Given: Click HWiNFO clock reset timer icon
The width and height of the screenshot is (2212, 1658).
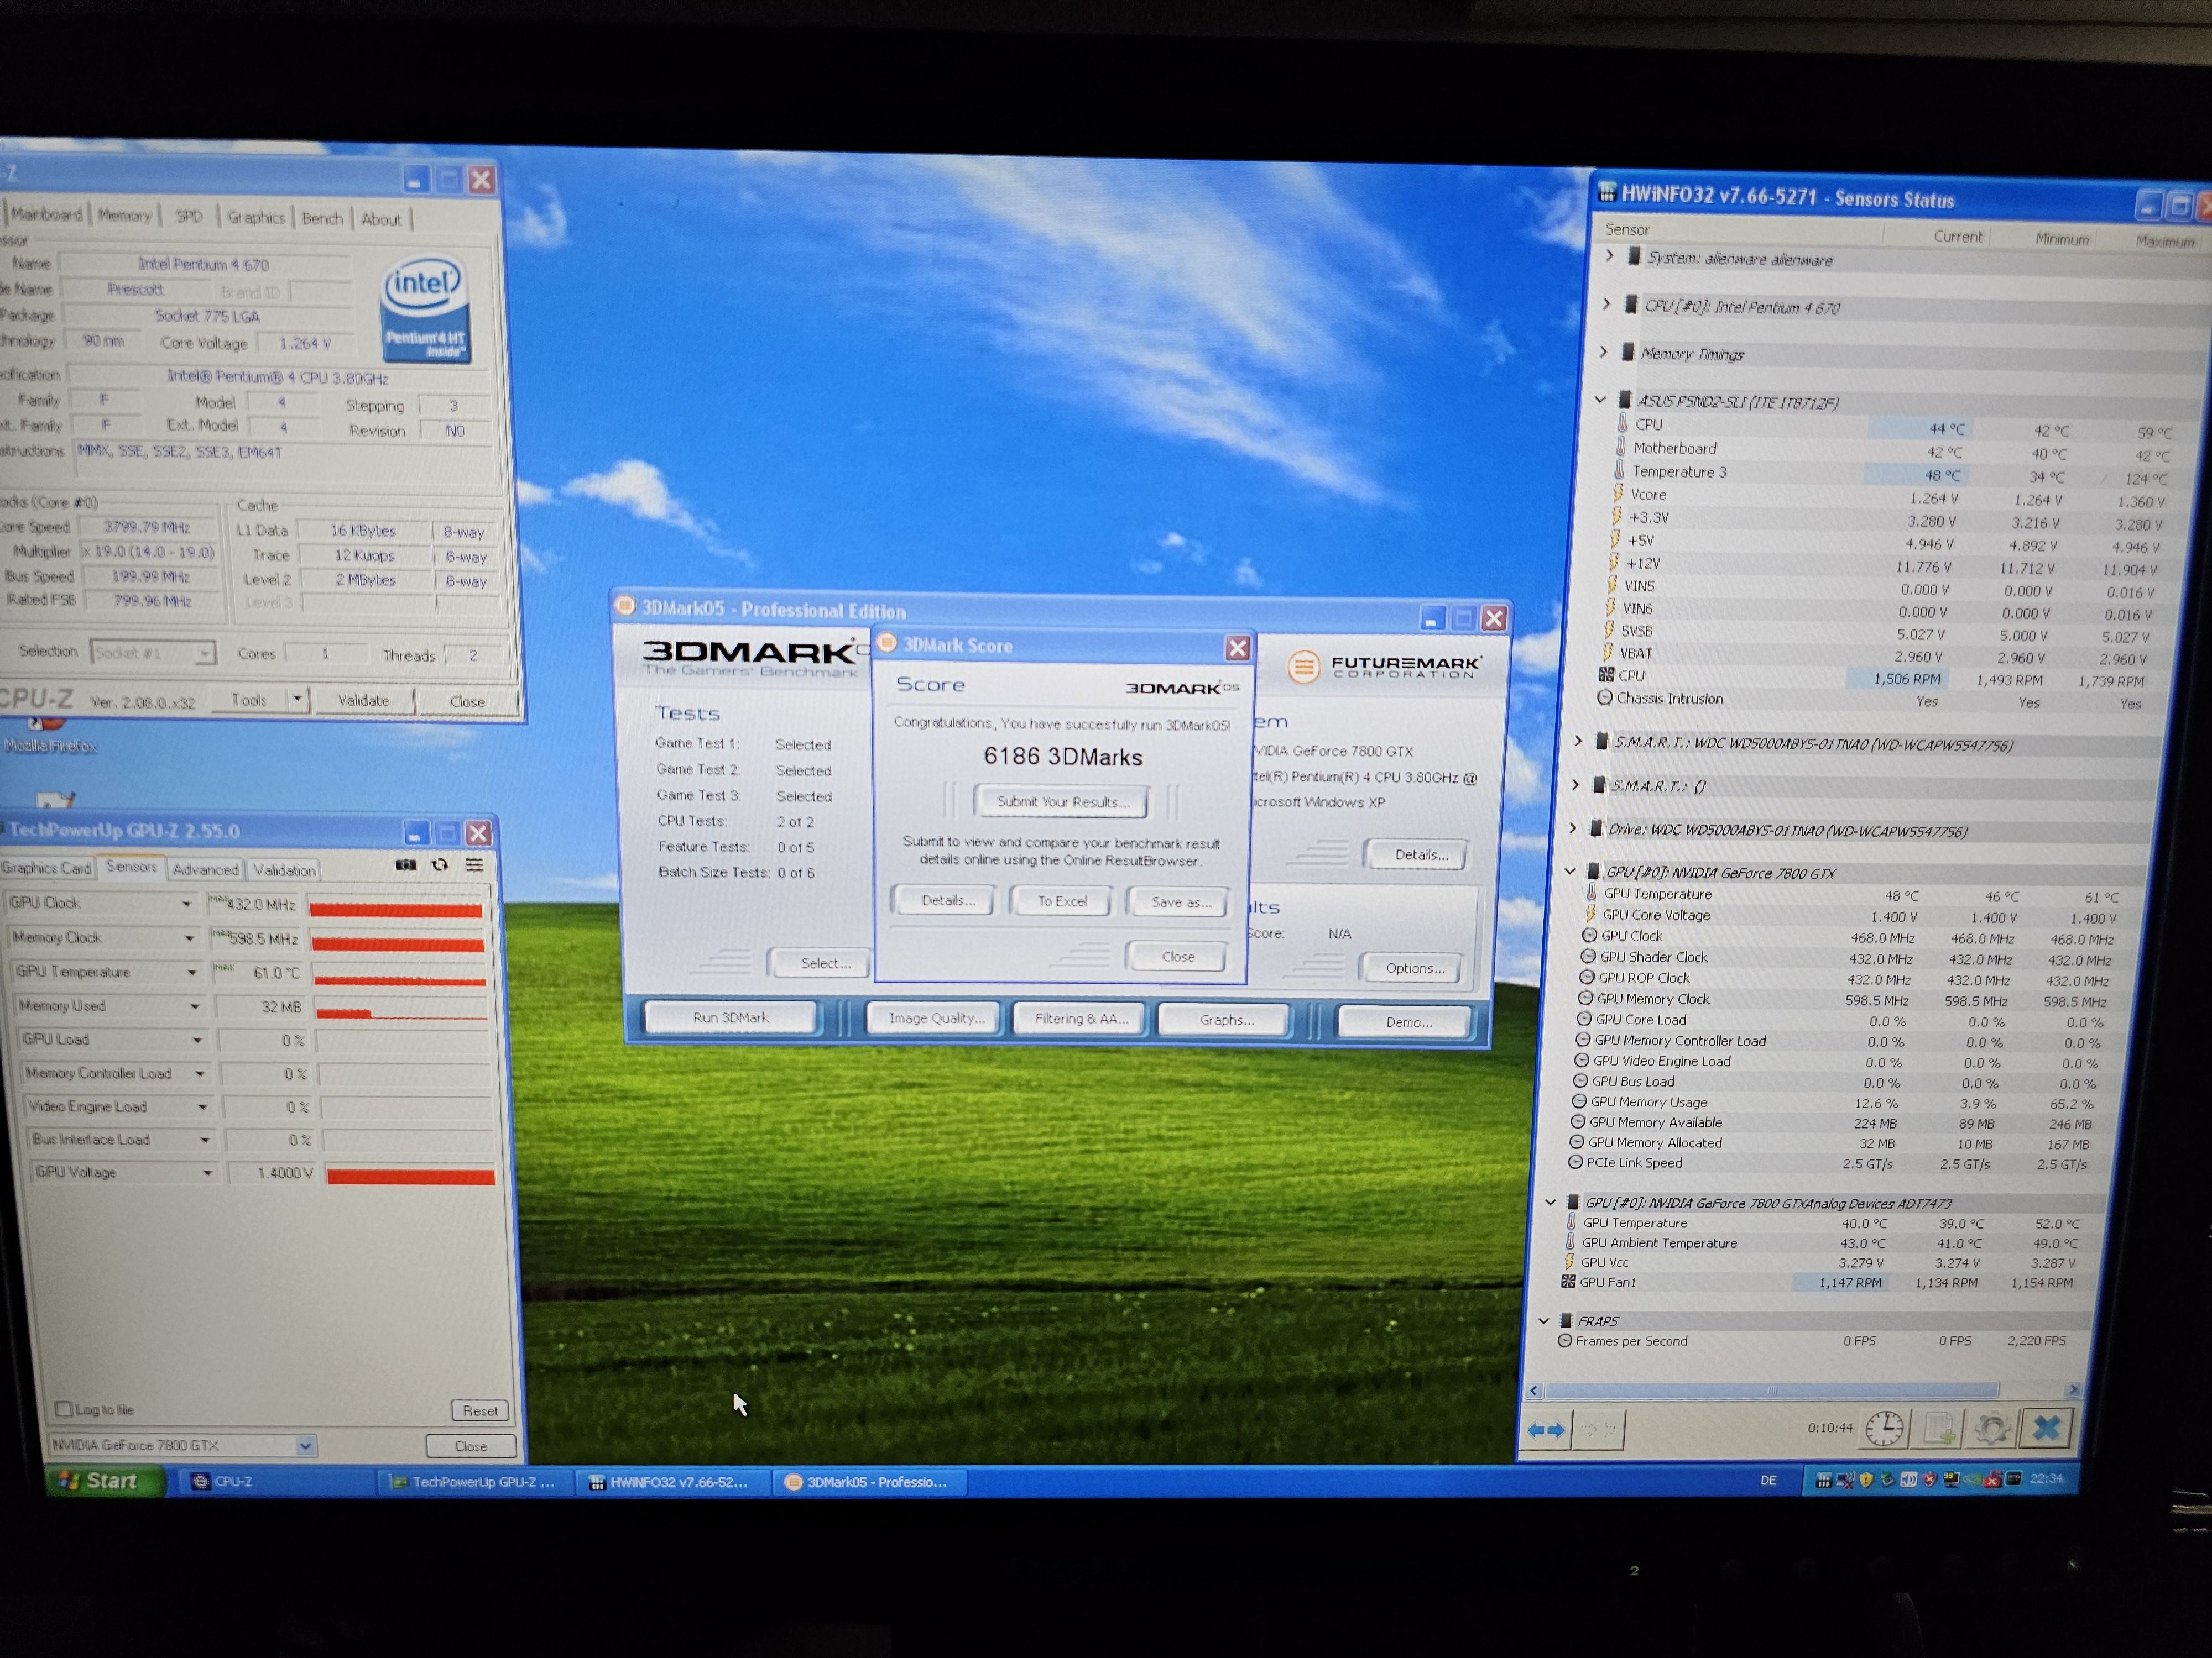Looking at the screenshot, I should 1884,1428.
